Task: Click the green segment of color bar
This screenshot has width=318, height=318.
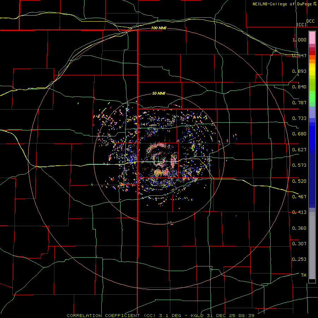Action: click(x=312, y=96)
